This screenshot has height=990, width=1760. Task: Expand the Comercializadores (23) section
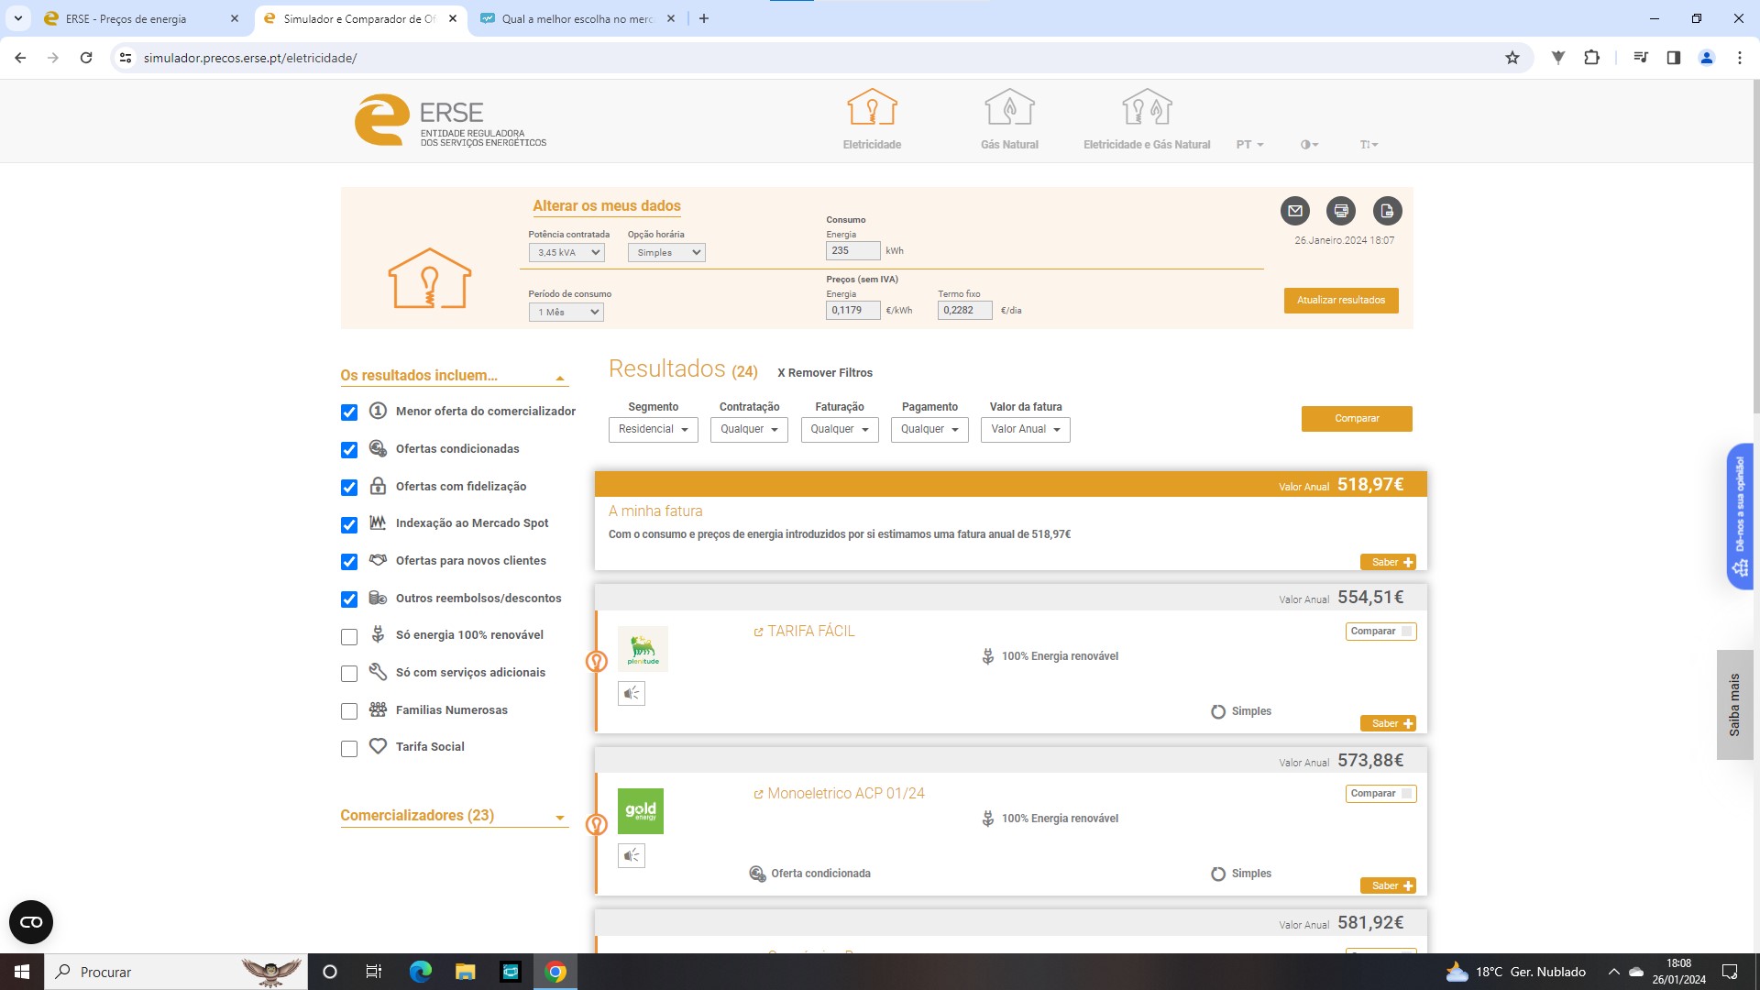(x=454, y=816)
